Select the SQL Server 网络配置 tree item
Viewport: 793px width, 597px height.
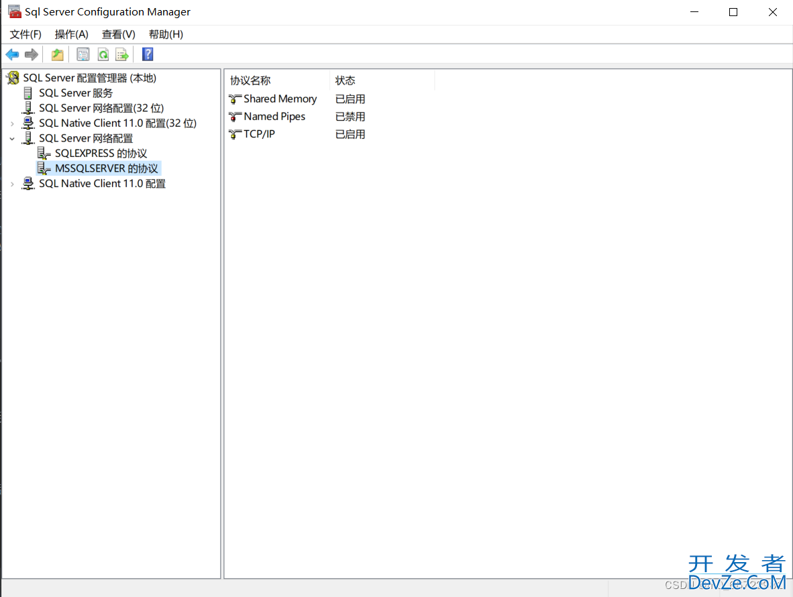point(86,138)
